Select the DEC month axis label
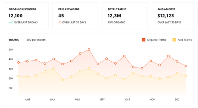 (177, 99)
